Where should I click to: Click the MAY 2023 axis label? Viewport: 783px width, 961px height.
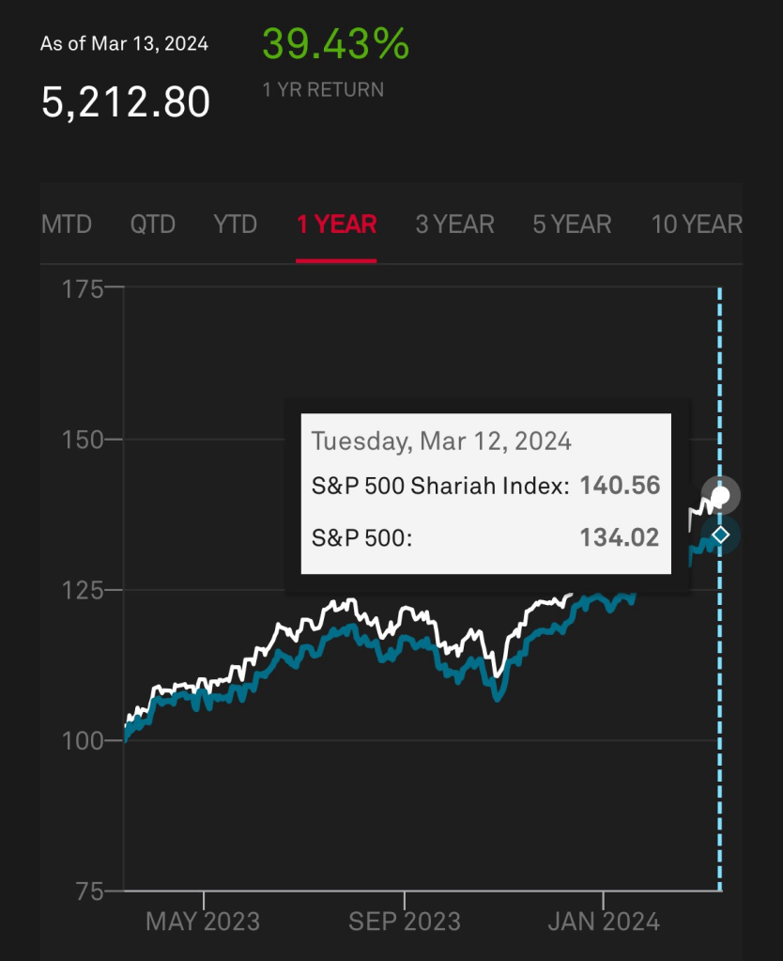[x=203, y=922]
